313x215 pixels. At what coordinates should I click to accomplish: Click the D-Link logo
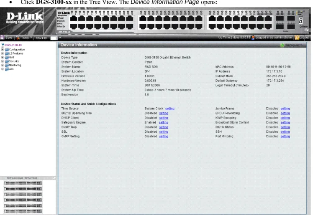(25, 18)
